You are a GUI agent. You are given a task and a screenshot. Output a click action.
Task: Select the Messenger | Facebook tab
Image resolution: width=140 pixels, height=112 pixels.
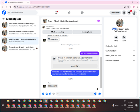click(17, 2)
